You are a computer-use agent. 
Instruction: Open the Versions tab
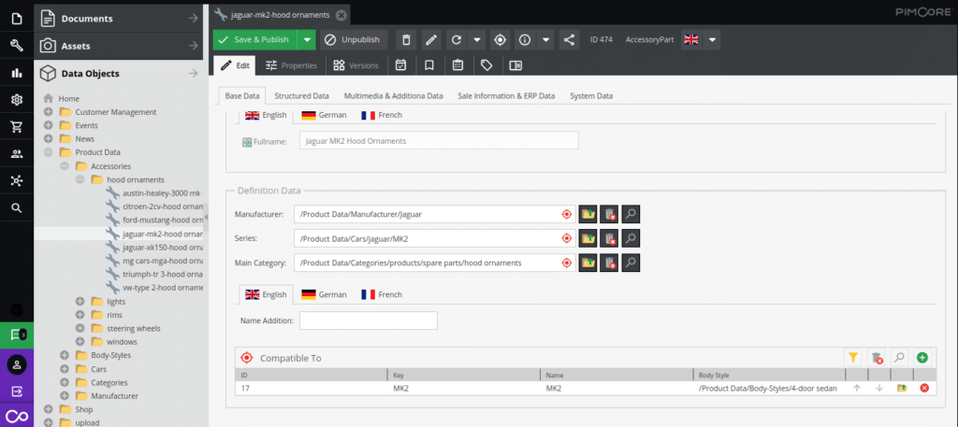(x=356, y=65)
